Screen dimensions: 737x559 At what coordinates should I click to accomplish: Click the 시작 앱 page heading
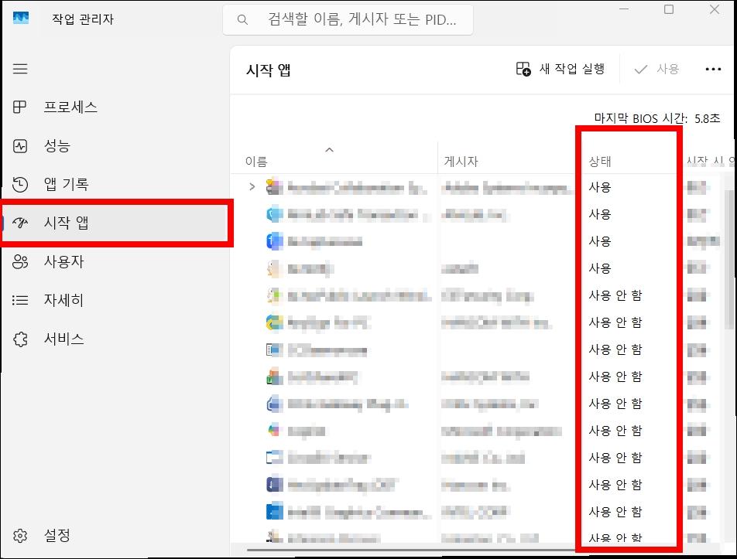(269, 70)
